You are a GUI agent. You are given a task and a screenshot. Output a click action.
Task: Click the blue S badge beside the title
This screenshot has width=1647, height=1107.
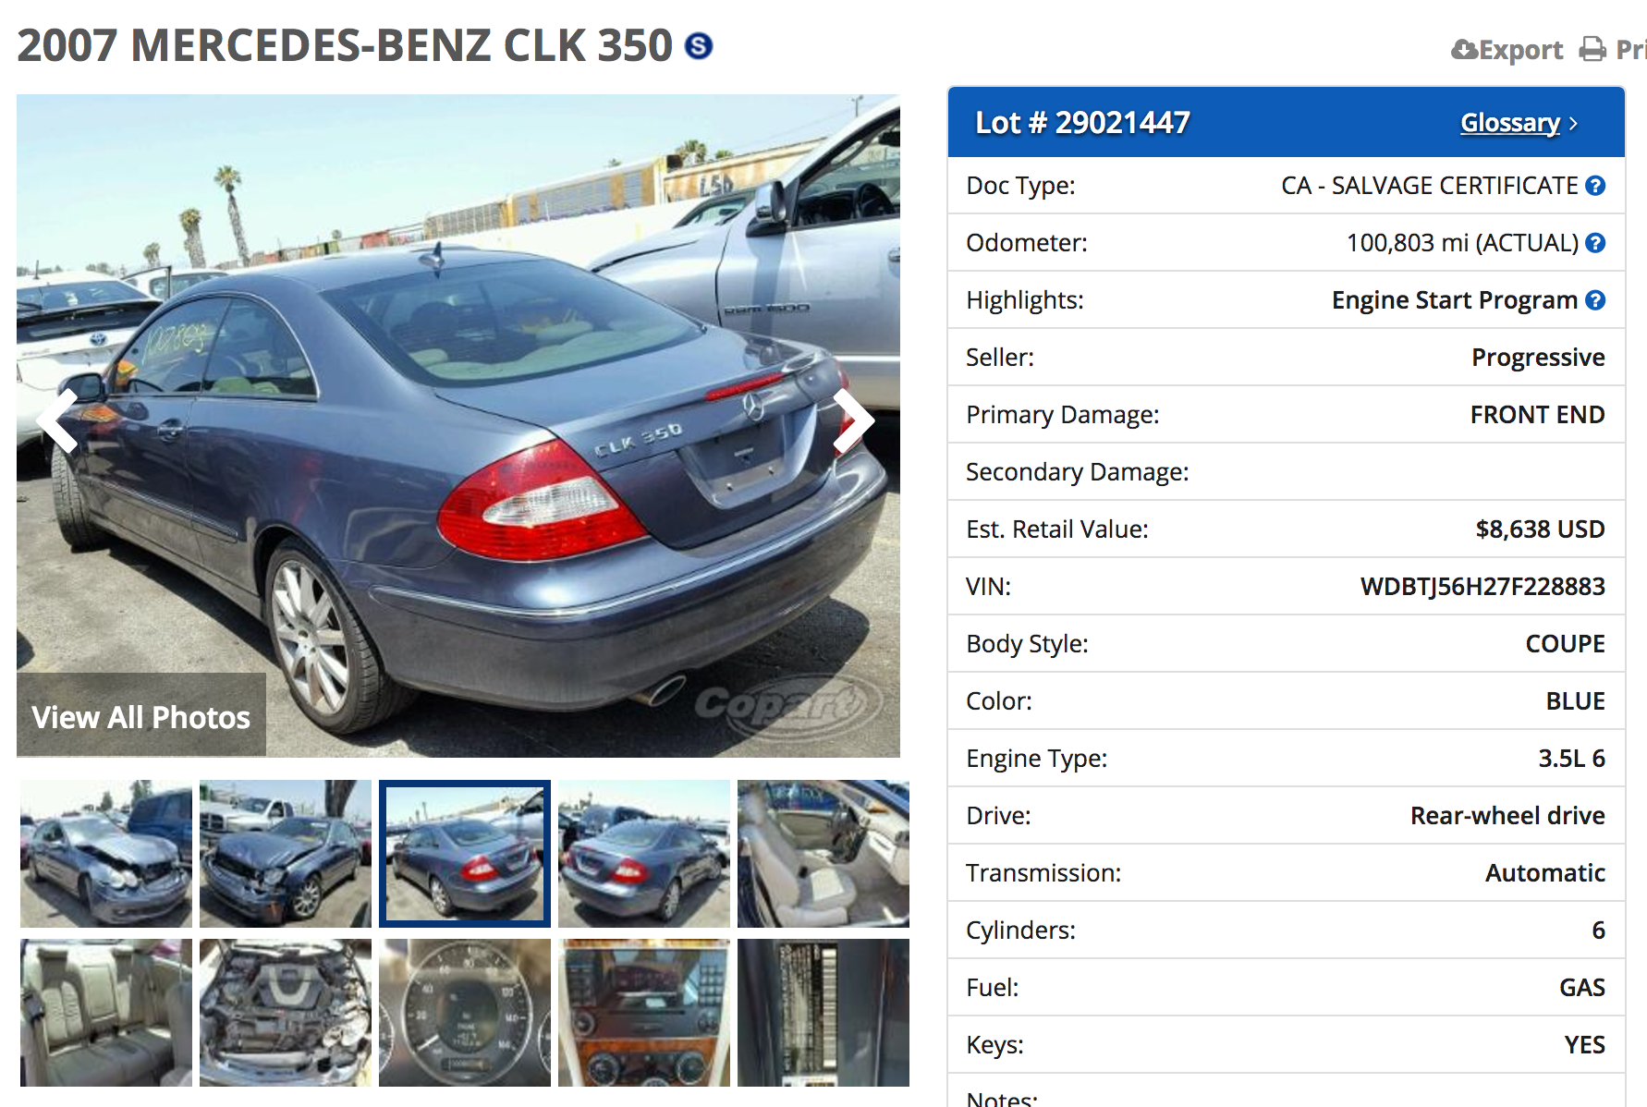(x=699, y=45)
